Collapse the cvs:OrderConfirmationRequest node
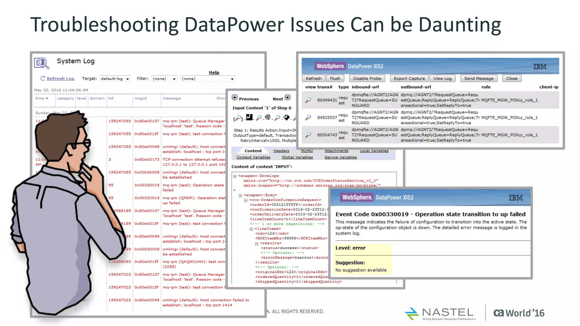This screenshot has height=326, width=580. (246, 200)
